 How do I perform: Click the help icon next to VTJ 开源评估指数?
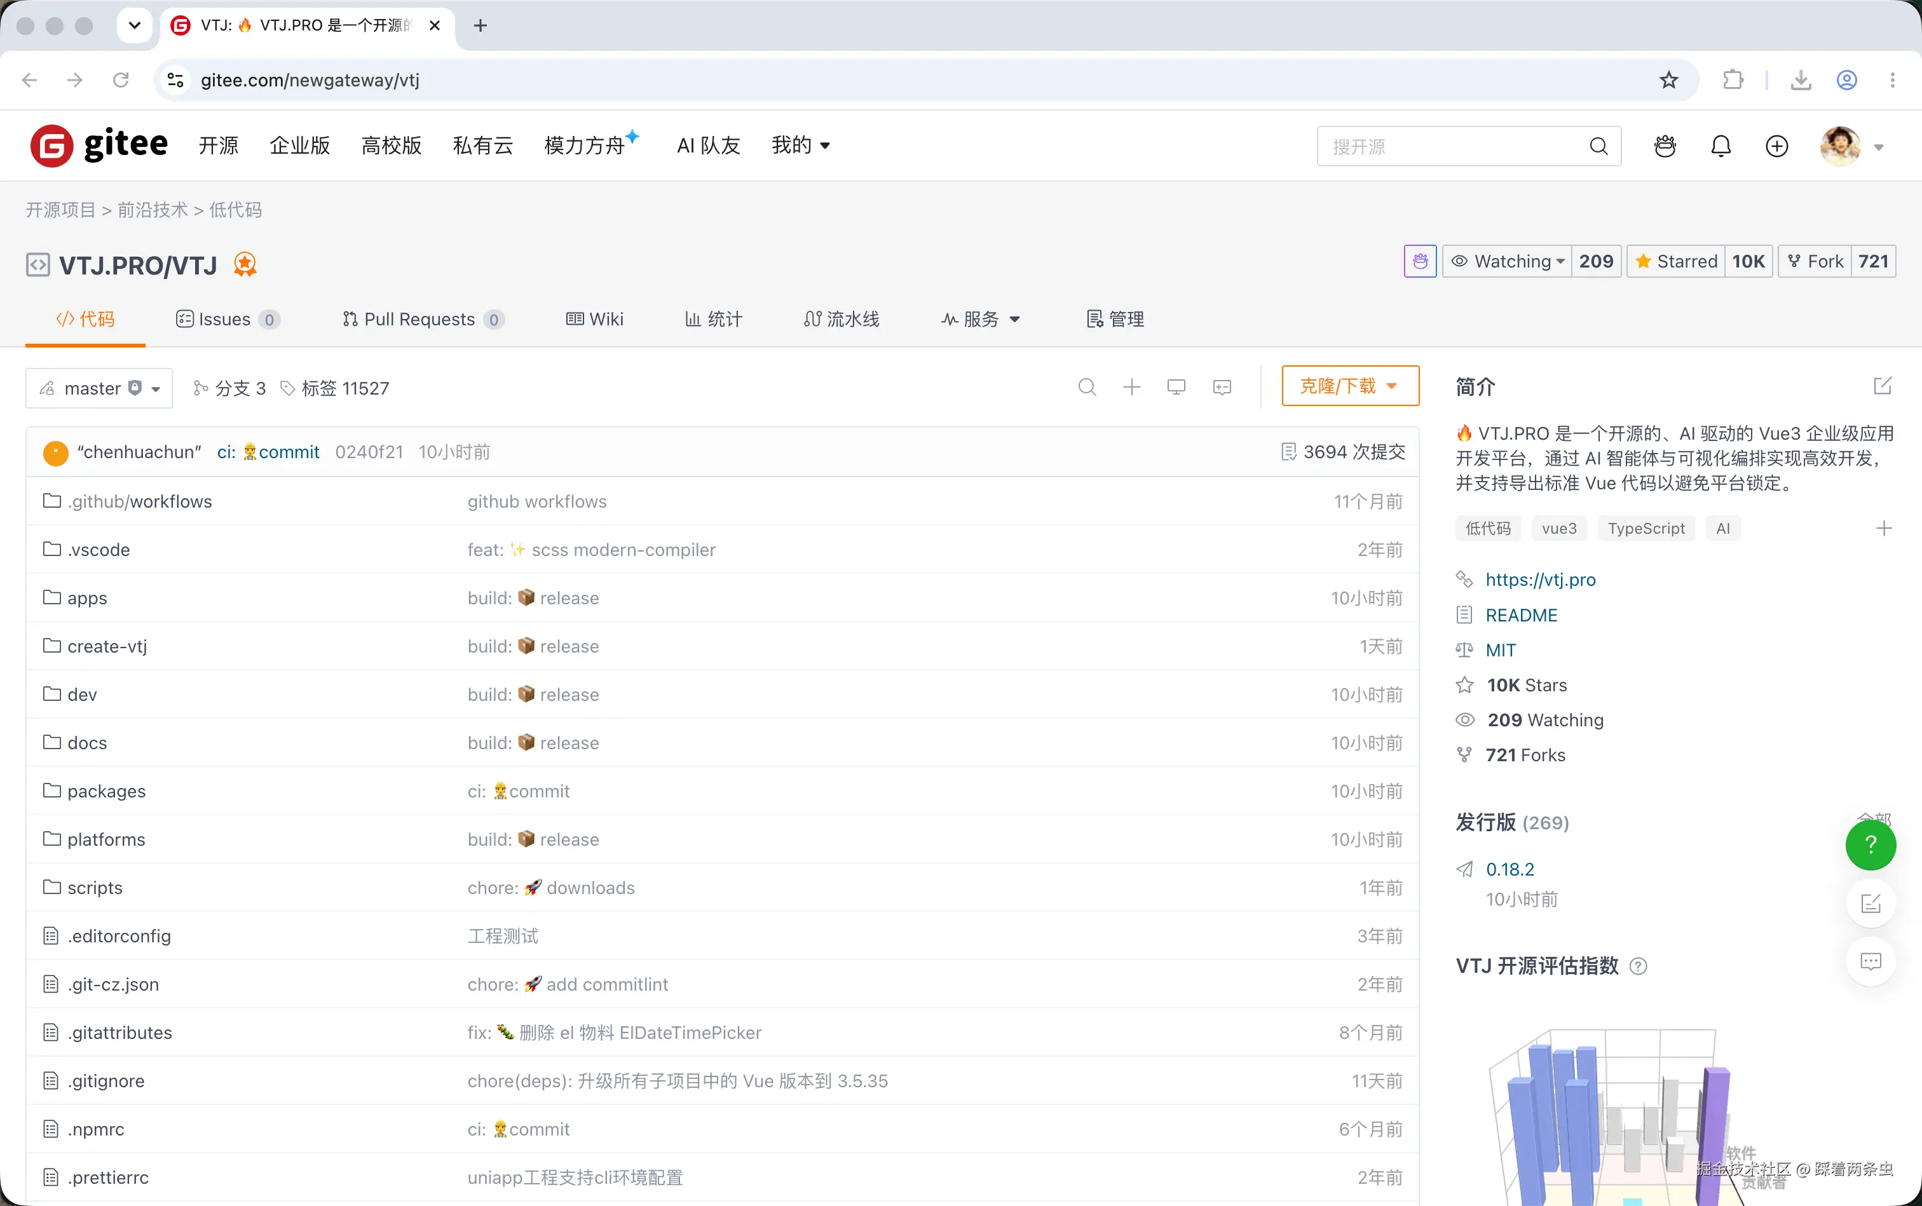pos(1638,966)
